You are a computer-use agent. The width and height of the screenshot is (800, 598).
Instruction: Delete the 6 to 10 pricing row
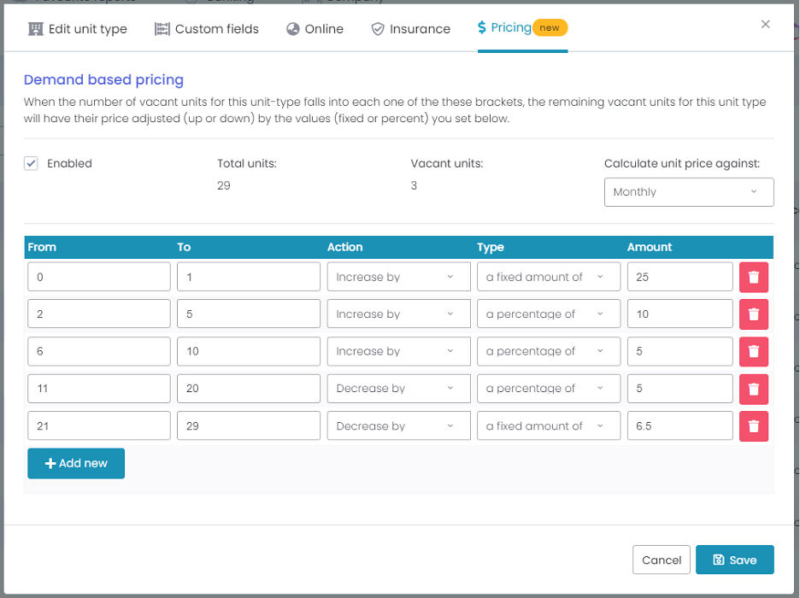click(754, 351)
